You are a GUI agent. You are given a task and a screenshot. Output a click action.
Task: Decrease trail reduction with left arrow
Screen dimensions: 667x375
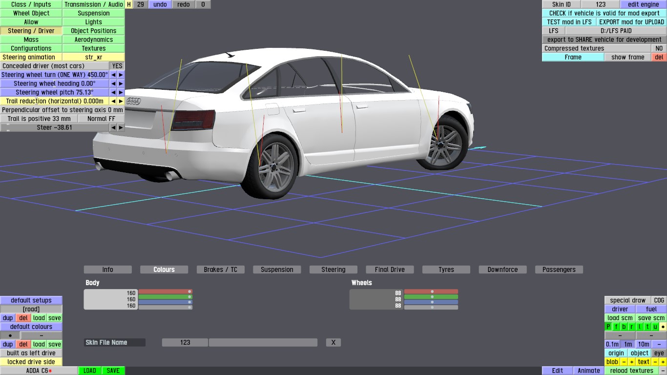pyautogui.click(x=113, y=101)
